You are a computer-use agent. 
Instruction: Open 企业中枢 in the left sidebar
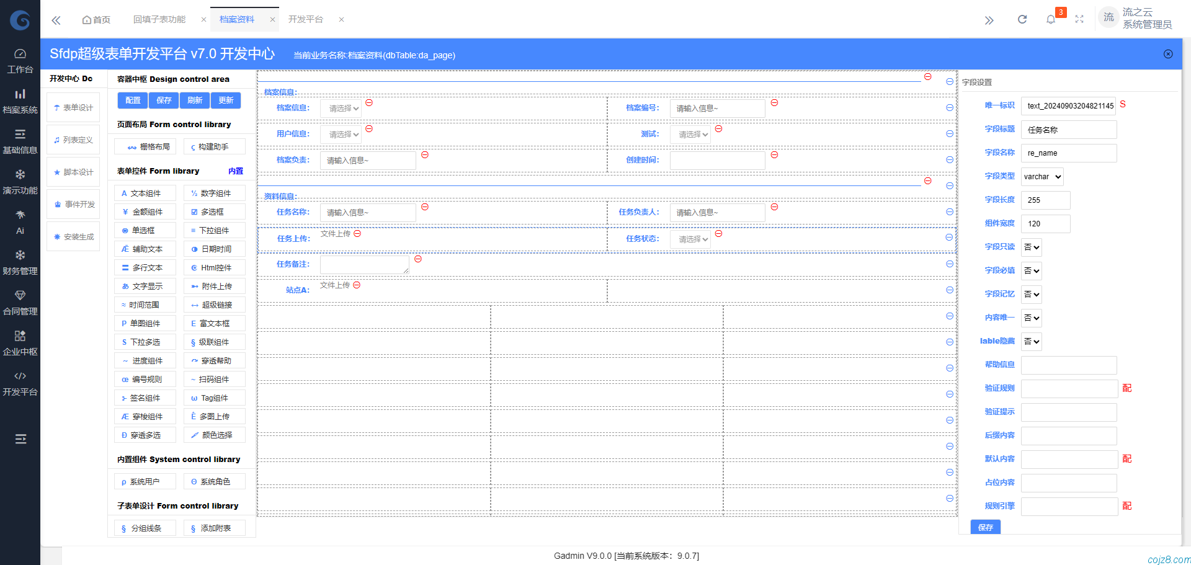(20, 343)
